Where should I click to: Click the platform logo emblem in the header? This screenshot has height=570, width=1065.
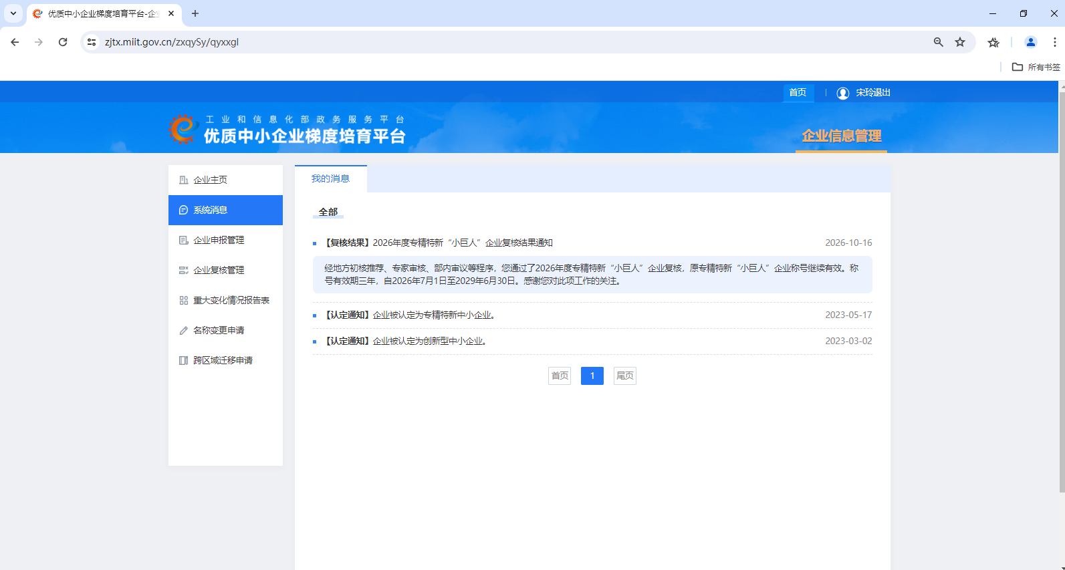(183, 130)
